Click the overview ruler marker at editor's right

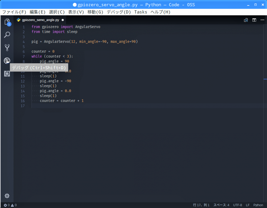pyautogui.click(x=265, y=79)
